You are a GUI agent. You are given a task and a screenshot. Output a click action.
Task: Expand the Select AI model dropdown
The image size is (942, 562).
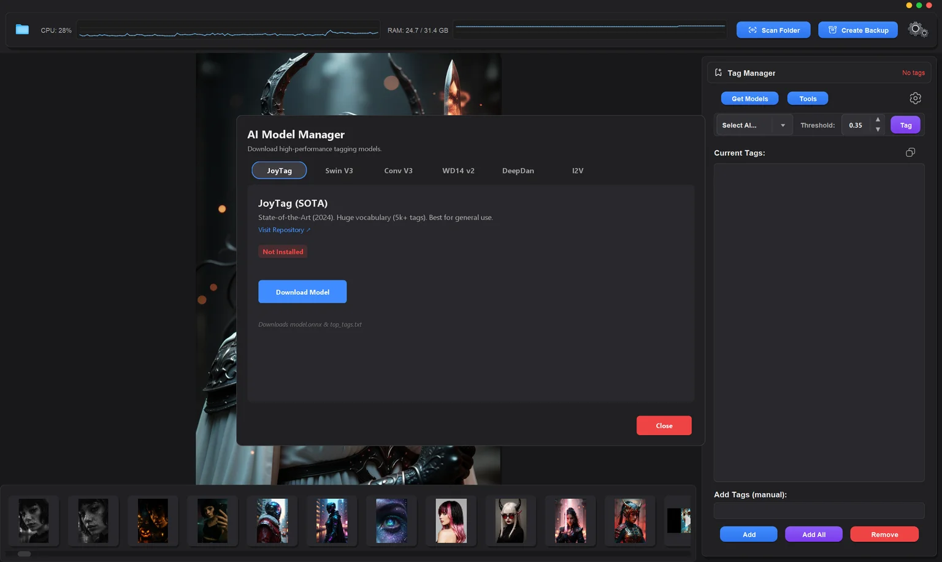(754, 125)
